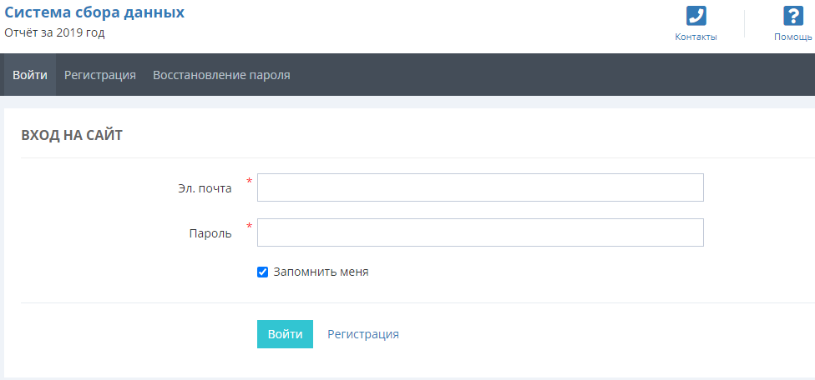Uncheck the Запомнить меня checkbox
The image size is (815, 380).
(262, 272)
